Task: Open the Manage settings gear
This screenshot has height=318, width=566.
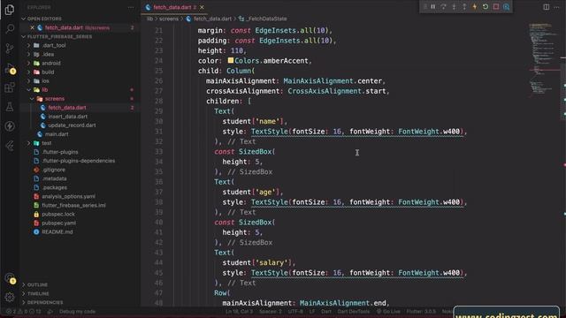Action: click(10, 297)
